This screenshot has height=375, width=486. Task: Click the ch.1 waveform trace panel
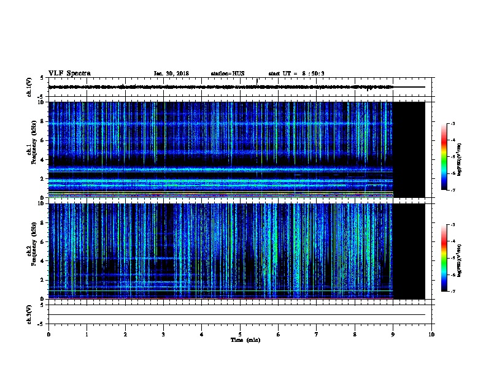pyautogui.click(x=240, y=87)
